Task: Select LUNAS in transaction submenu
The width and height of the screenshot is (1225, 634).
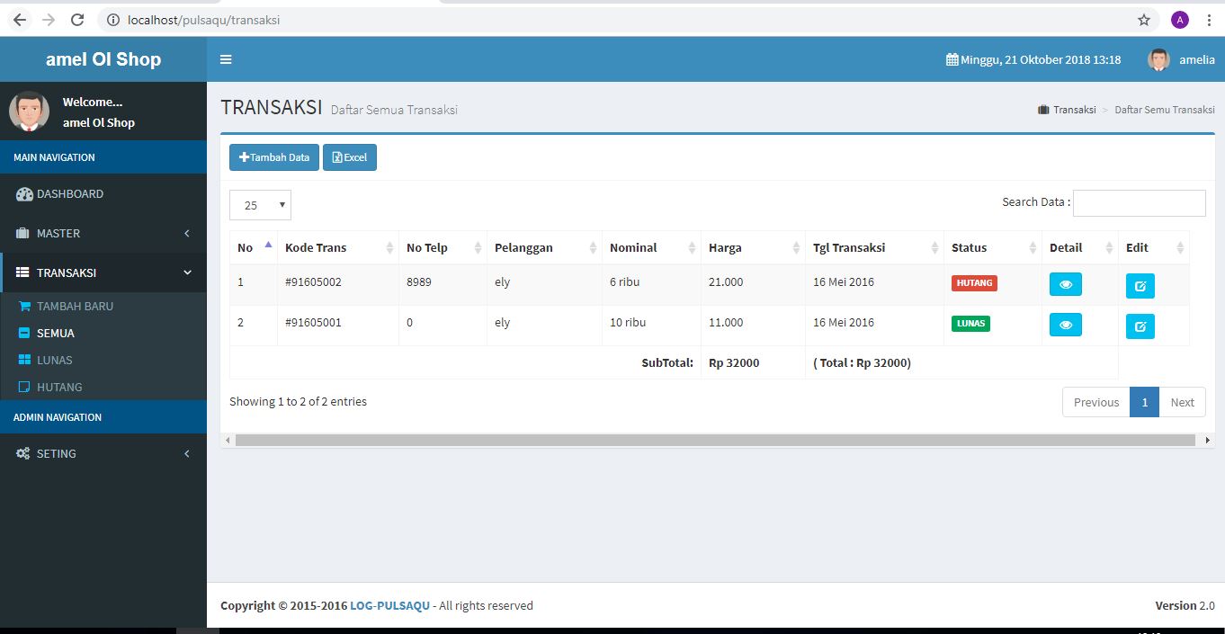Action: point(55,360)
